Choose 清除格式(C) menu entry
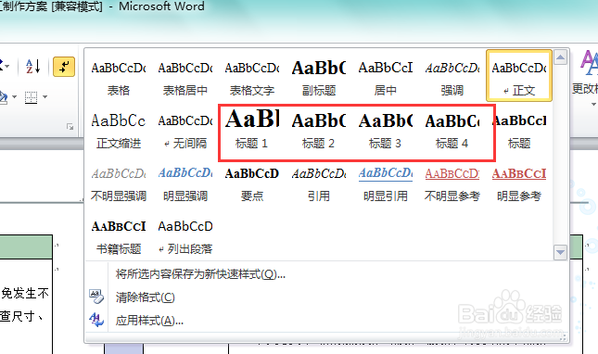 [x=145, y=297]
